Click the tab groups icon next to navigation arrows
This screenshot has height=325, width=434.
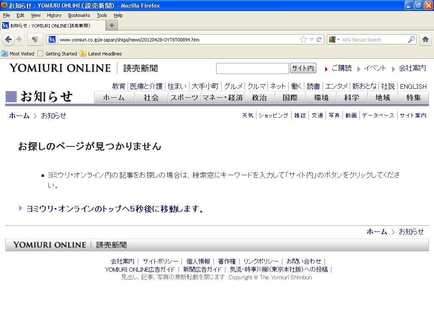[x=35, y=39]
